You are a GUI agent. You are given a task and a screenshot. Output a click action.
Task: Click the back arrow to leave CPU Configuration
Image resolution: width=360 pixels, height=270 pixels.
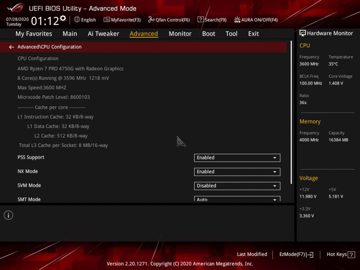tap(12, 47)
